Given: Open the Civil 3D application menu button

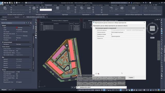Looking at the screenshot, I should (x=2, y=4).
